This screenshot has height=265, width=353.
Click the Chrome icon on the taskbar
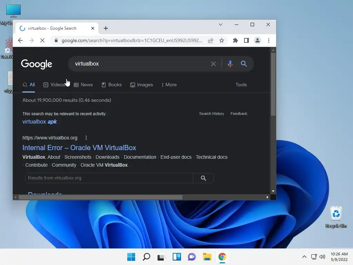point(222,257)
